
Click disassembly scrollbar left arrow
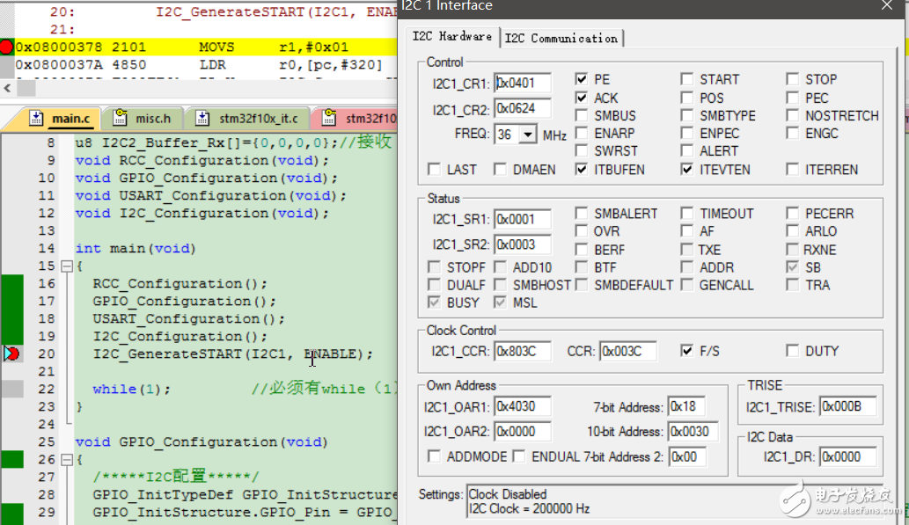coord(7,88)
